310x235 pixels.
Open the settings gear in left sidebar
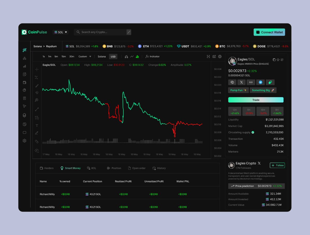[25, 141]
